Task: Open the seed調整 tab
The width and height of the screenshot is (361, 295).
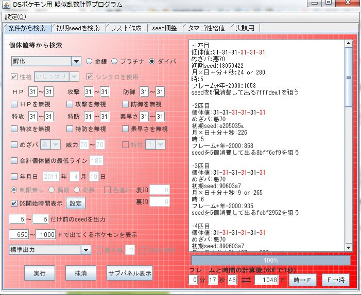Action: (x=165, y=28)
